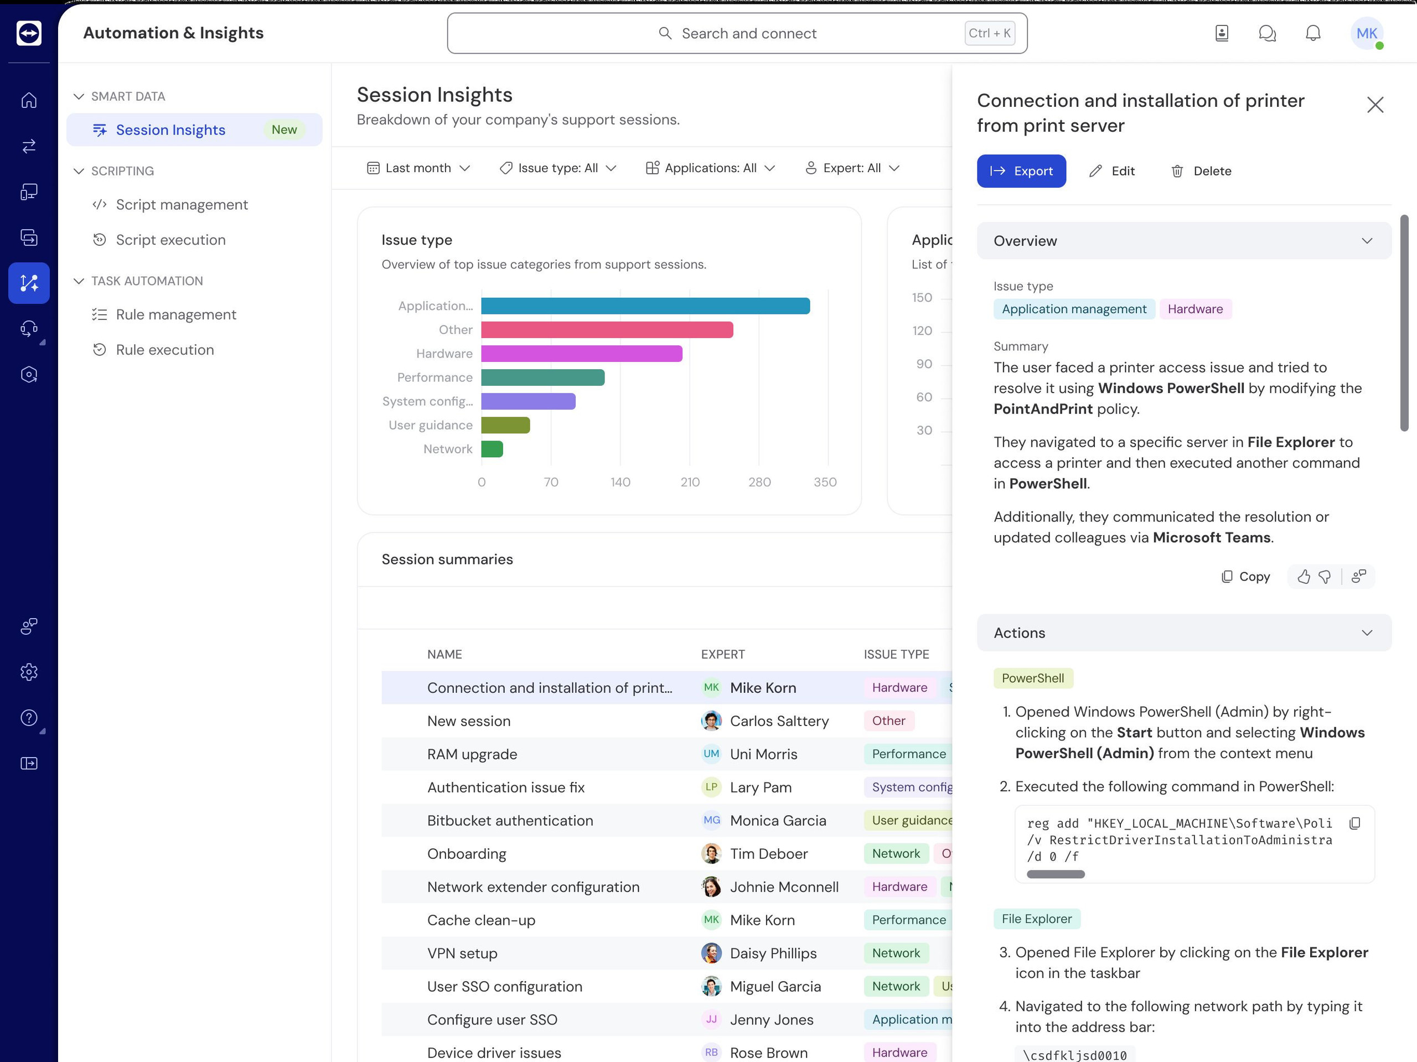The height and width of the screenshot is (1062, 1417).
Task: Collapse the Actions section
Action: [x=1367, y=633]
